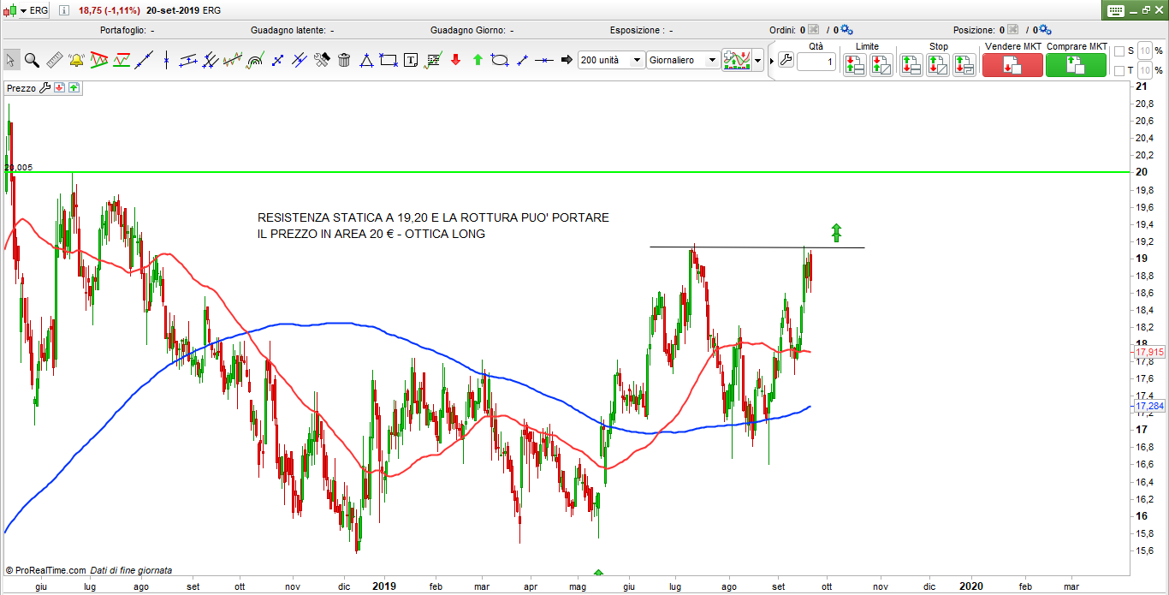Open the Giornaliero timeframe dropdown
The width and height of the screenshot is (1169, 595).
tap(684, 60)
